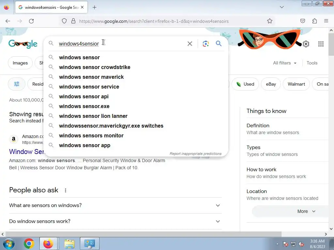View site connection security lock icon

73,21
